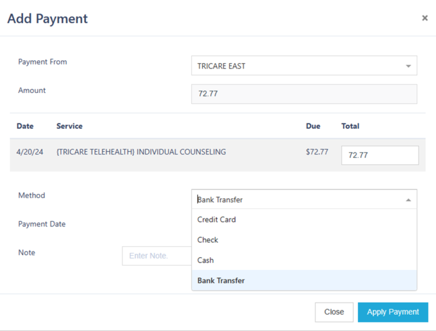Select Credit Card from the Method list

pos(216,220)
